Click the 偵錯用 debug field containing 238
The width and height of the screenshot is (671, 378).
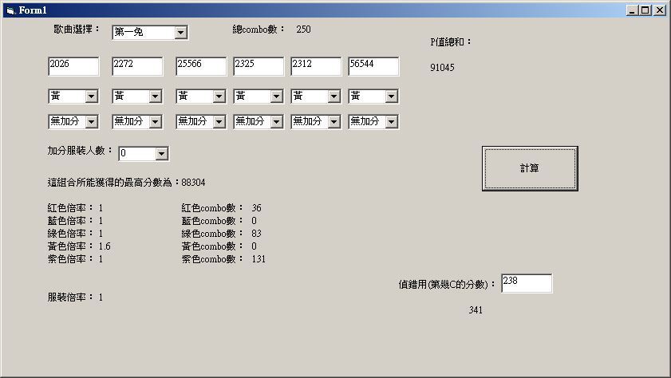coord(527,283)
